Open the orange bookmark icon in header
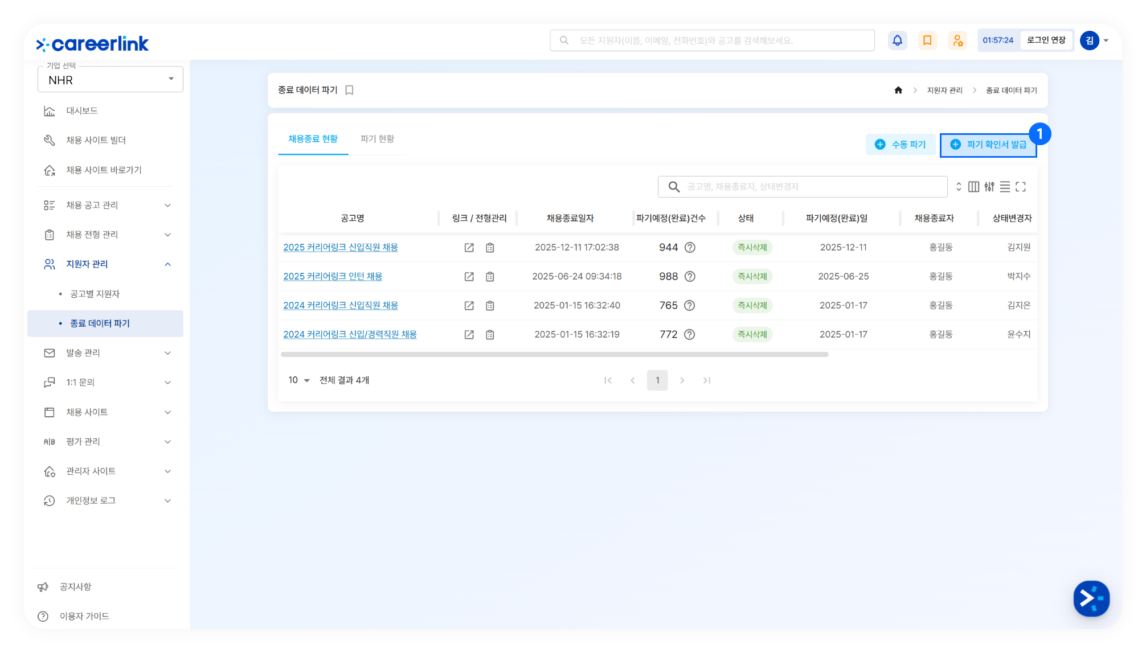Screen dimensions: 1146x653 coord(927,40)
